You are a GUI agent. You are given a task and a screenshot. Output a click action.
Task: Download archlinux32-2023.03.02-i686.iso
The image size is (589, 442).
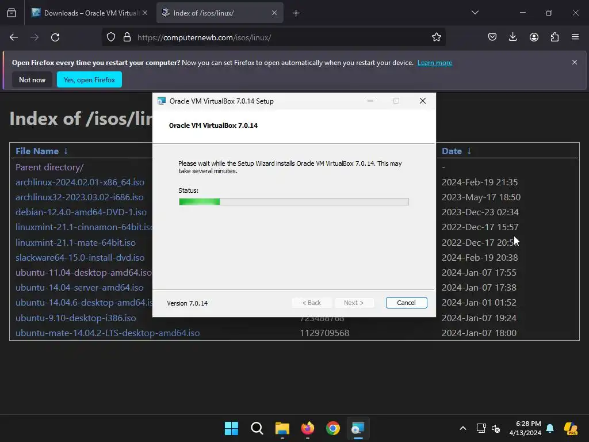[79, 197]
